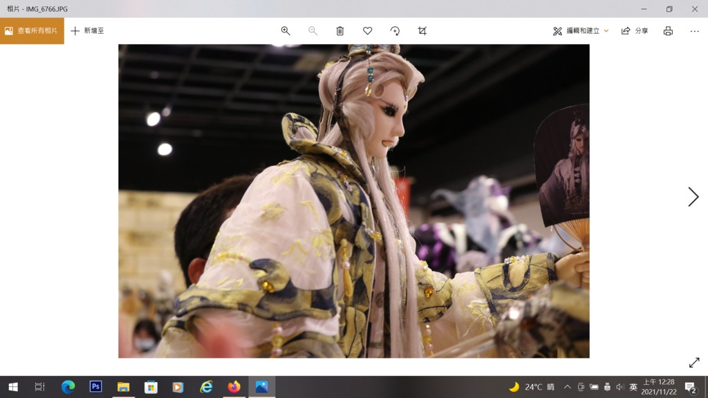Print the photo with printer icon
Image resolution: width=708 pixels, height=398 pixels.
tap(669, 30)
